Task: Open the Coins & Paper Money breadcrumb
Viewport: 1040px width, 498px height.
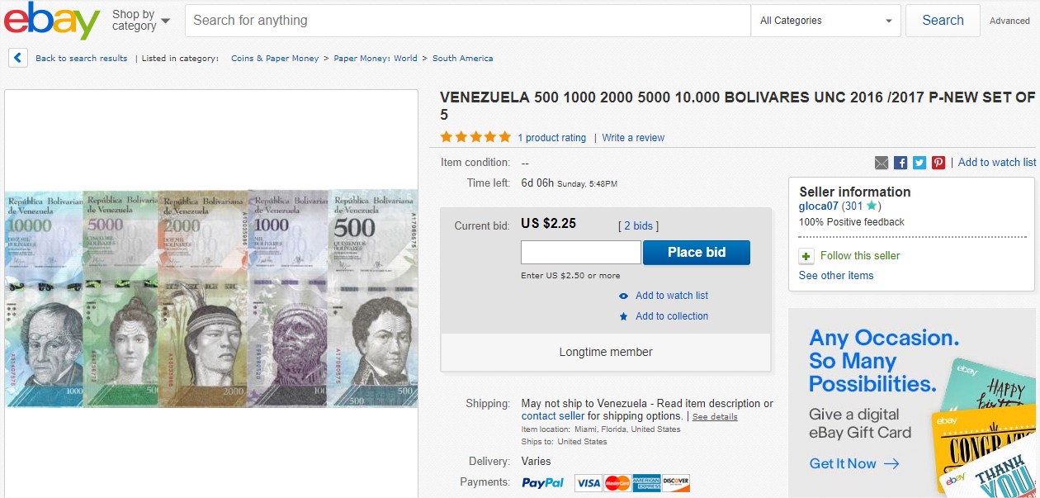Action: click(275, 59)
